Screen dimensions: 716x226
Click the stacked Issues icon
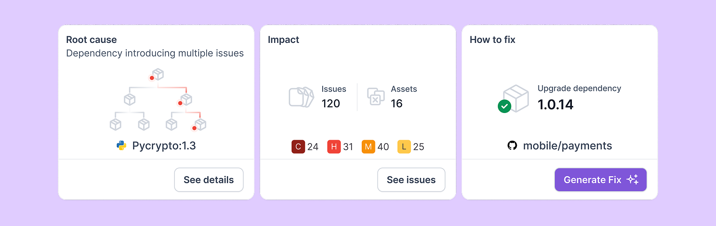(301, 97)
